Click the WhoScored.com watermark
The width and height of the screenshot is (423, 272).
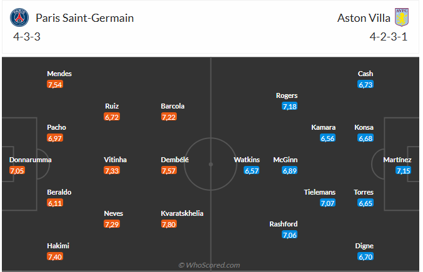209,265
